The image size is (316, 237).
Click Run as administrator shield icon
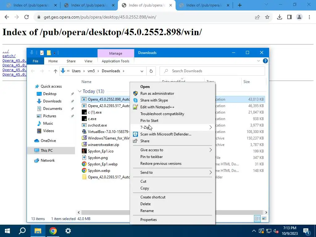pyautogui.click(x=135, y=93)
